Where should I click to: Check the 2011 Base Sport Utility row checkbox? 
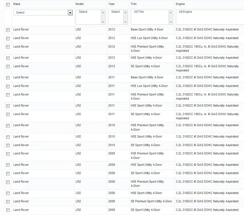point(8,78)
